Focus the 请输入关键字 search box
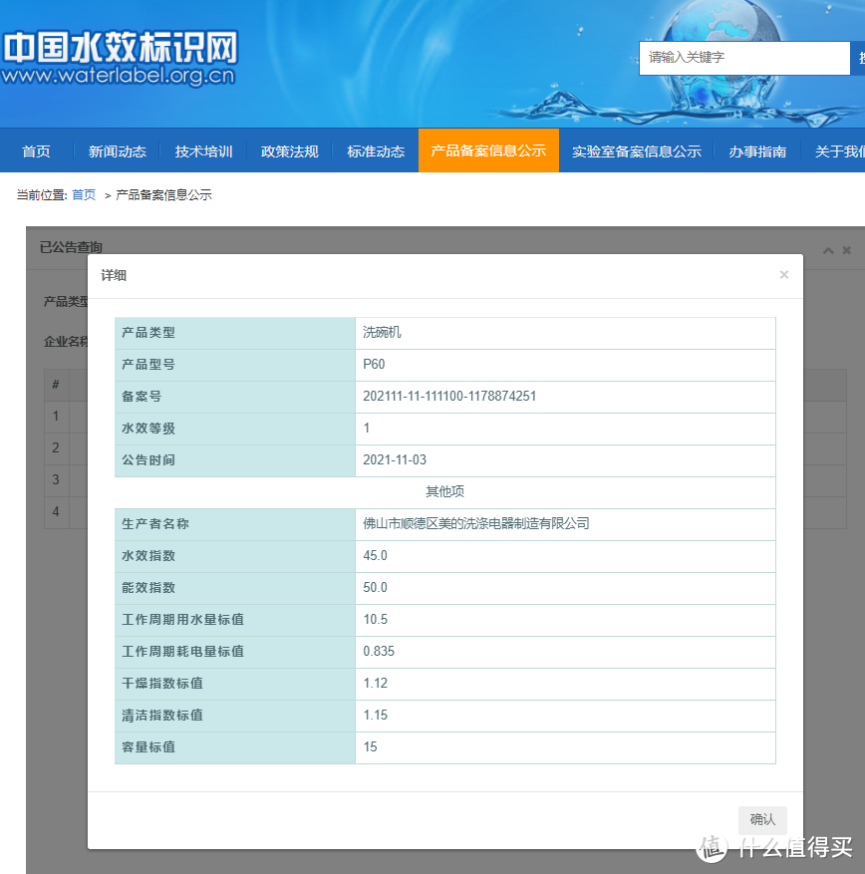Screen dimensions: 865x874 [742, 58]
